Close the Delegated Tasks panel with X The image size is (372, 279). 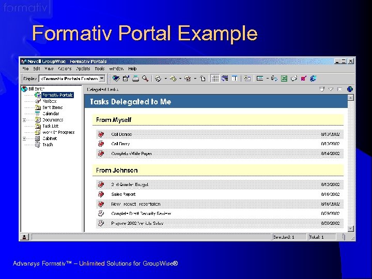click(x=340, y=89)
